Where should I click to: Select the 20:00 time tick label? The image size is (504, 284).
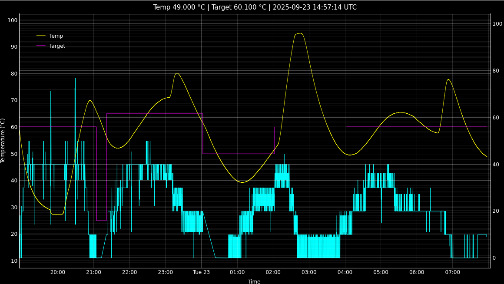[x=58, y=272]
